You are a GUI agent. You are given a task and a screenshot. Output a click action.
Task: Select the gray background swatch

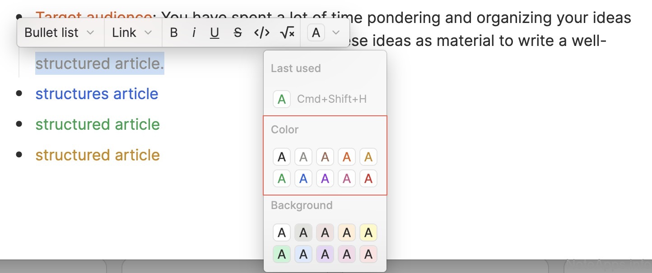coord(303,233)
